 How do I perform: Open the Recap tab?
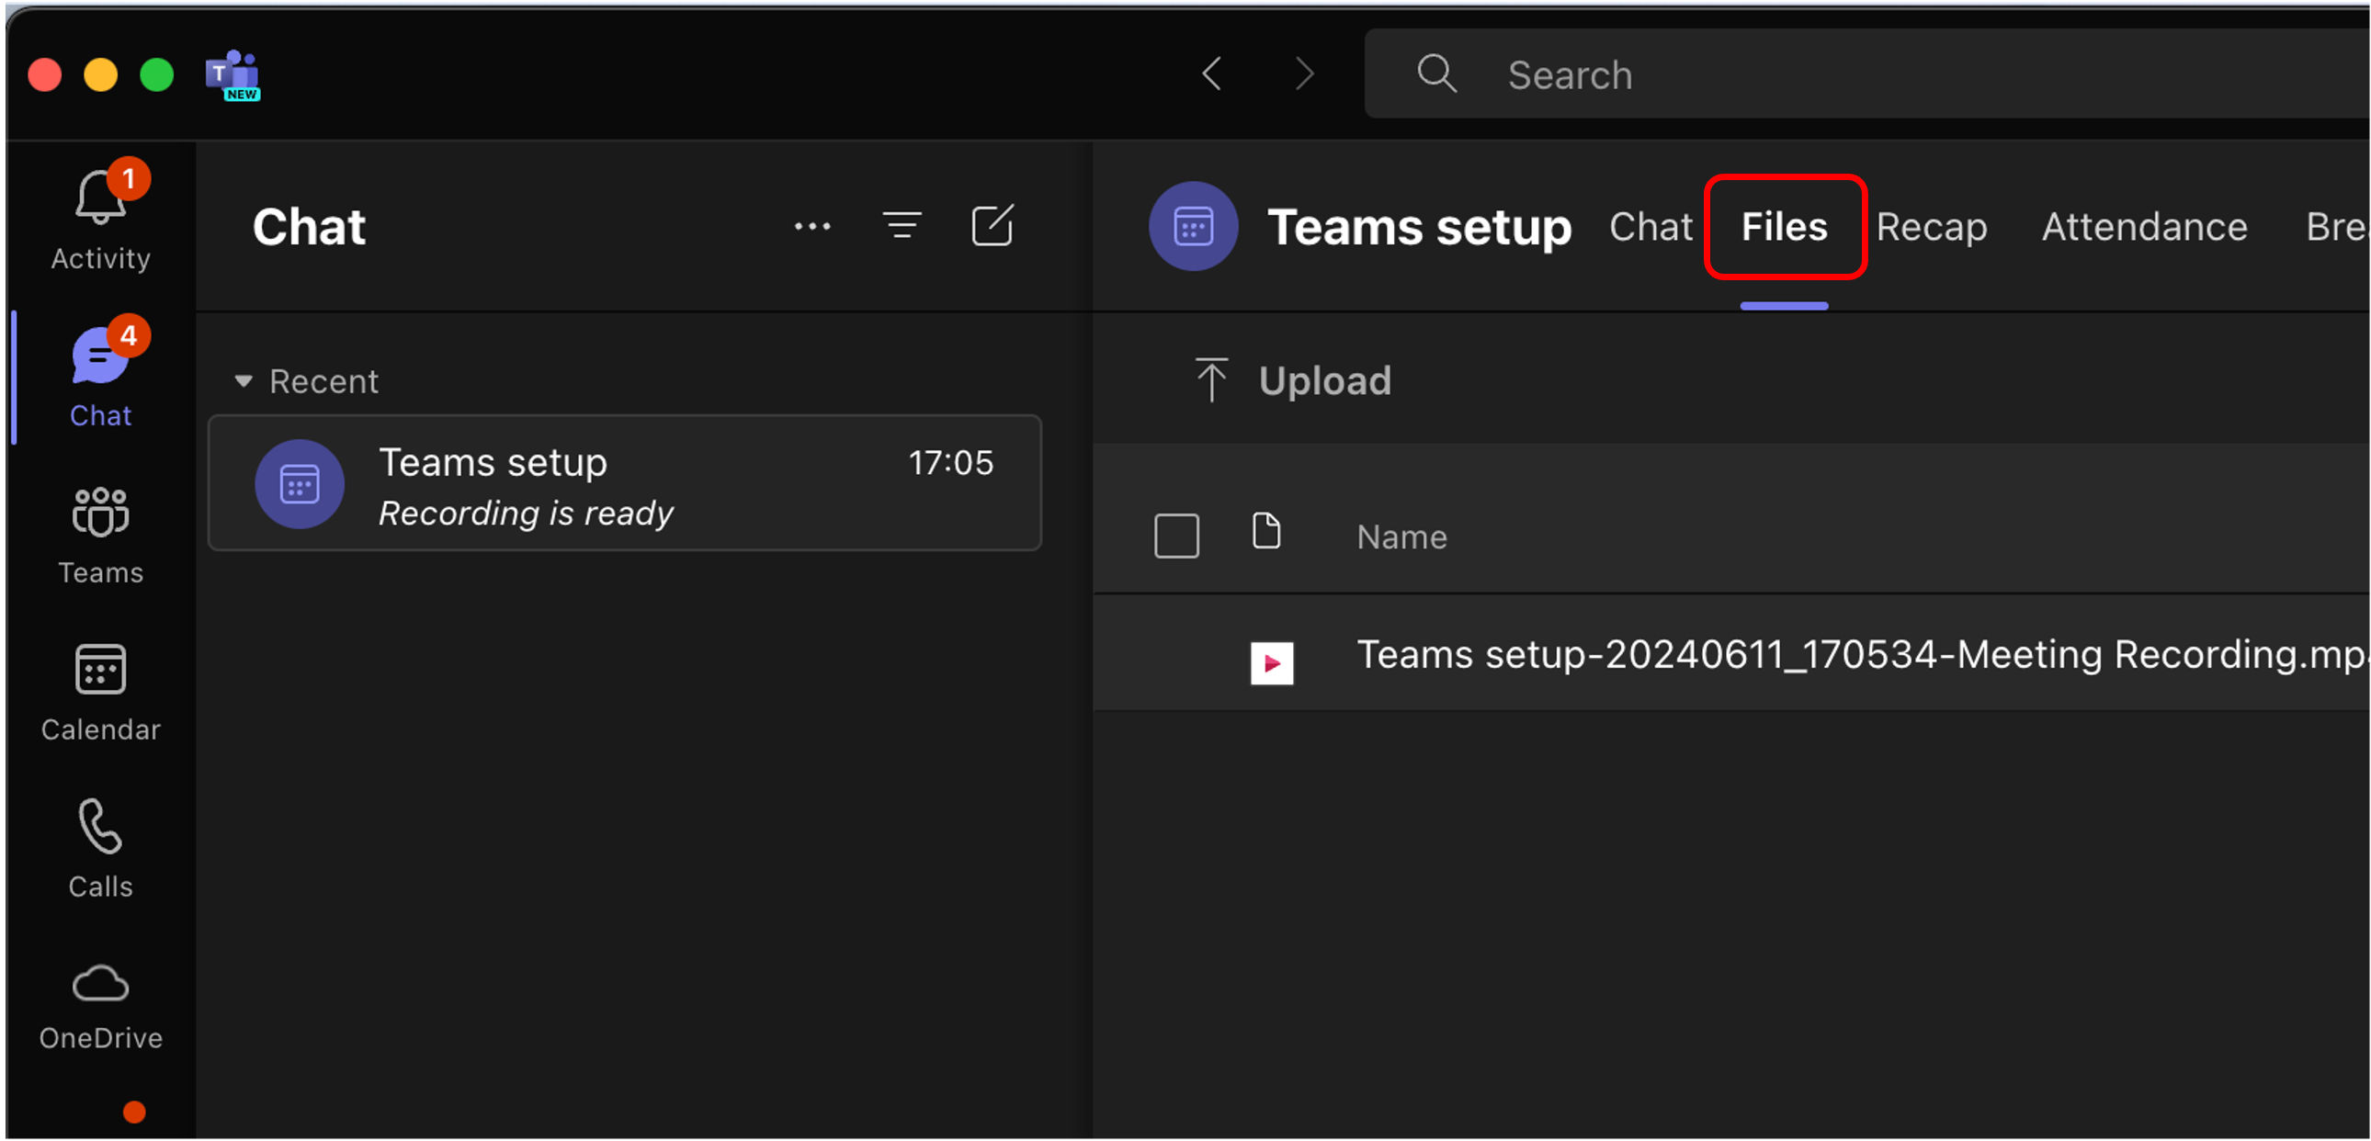pyautogui.click(x=1931, y=226)
